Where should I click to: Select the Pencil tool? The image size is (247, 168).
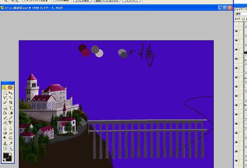(x=10, y=118)
